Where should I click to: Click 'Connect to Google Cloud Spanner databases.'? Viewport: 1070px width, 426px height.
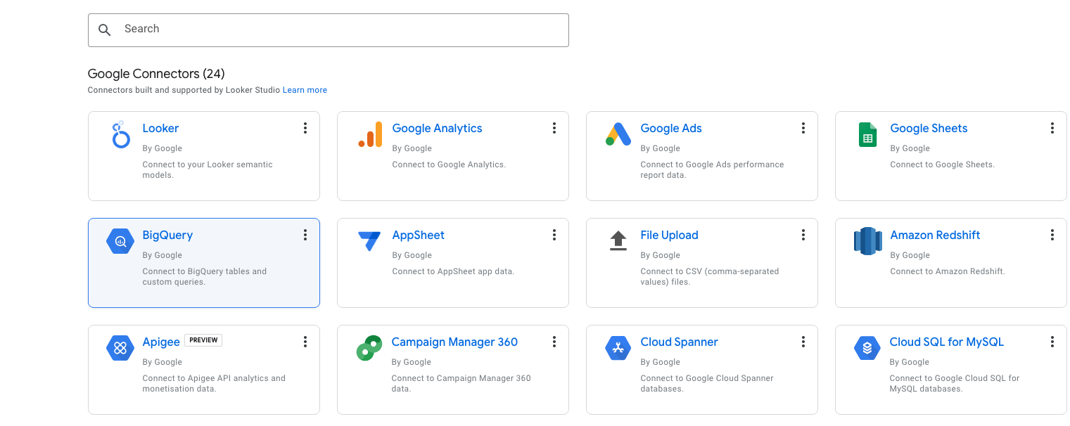(x=707, y=384)
